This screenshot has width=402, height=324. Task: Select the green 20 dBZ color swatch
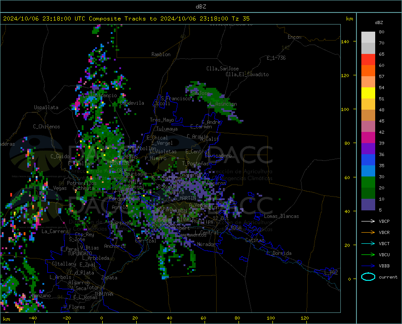click(x=368, y=182)
